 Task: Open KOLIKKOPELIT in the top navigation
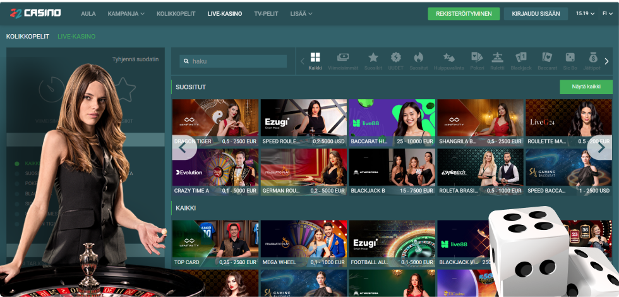click(x=176, y=13)
